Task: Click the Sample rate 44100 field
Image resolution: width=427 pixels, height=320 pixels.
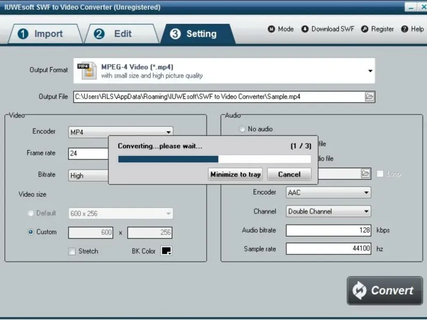Action: (328, 249)
